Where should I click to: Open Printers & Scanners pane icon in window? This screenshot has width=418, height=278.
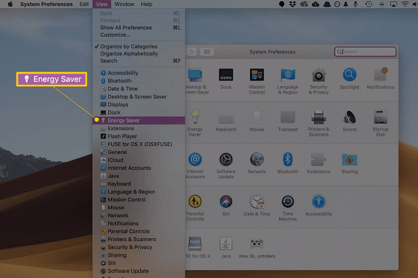coord(319,117)
